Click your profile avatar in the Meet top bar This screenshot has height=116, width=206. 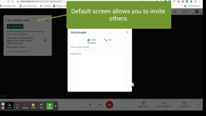point(197,12)
